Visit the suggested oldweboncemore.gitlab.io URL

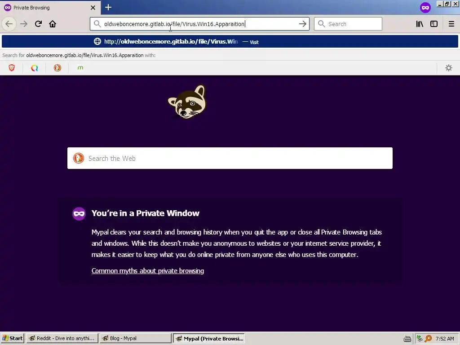pos(230,42)
